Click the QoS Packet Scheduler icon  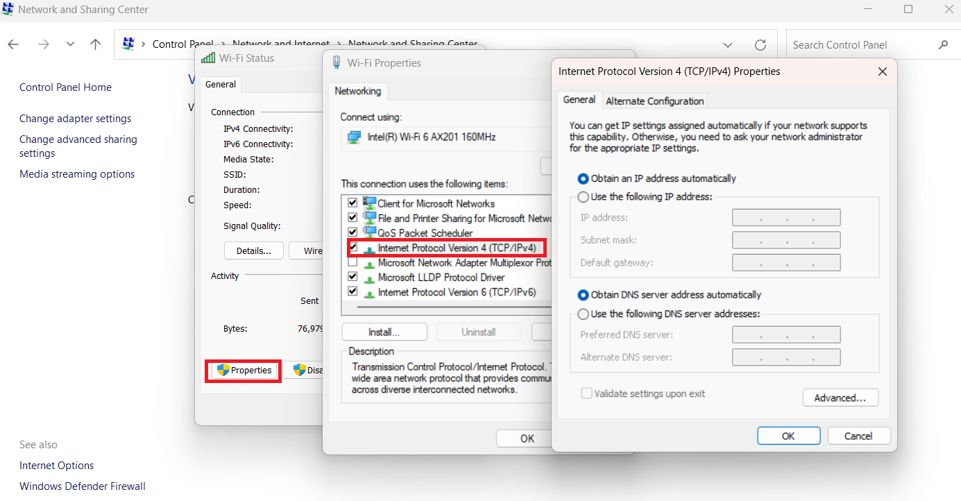coord(369,232)
